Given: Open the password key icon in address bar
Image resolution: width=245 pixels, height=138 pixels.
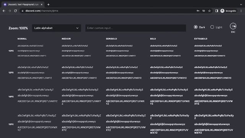Looking at the screenshot, I should tap(198, 11).
